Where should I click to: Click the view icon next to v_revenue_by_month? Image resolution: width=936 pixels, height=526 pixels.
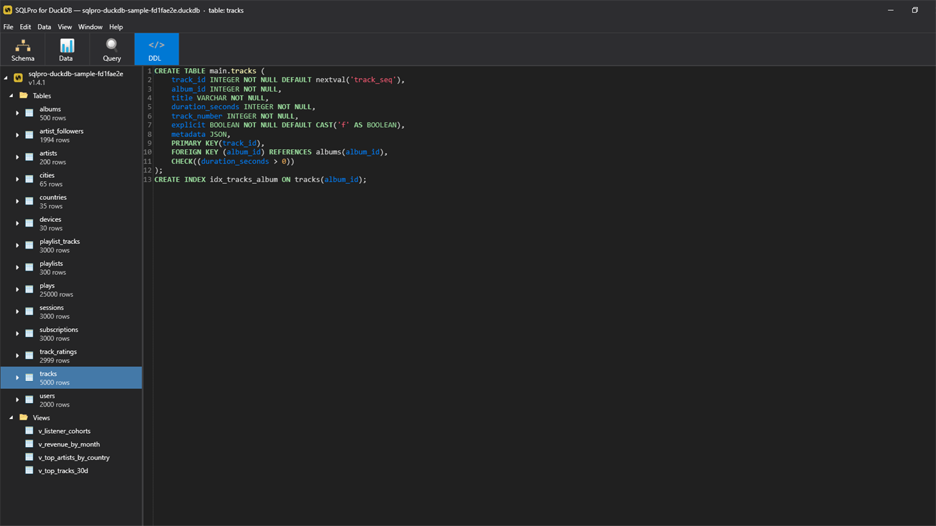(x=29, y=444)
